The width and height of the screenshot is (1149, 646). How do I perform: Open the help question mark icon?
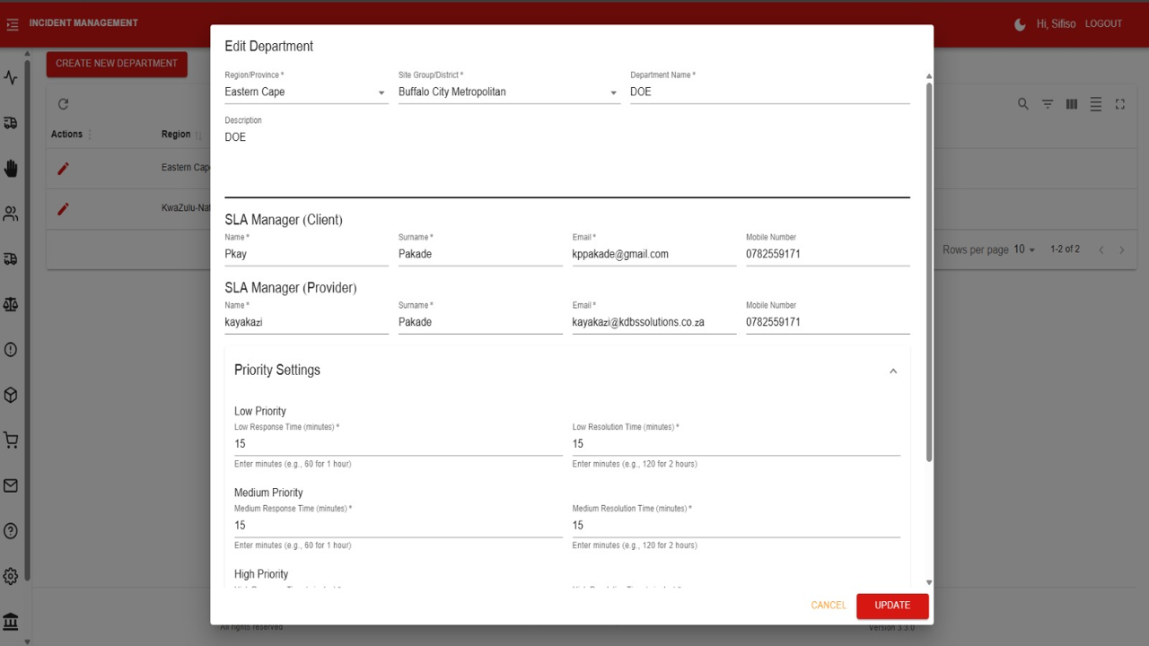pos(11,531)
